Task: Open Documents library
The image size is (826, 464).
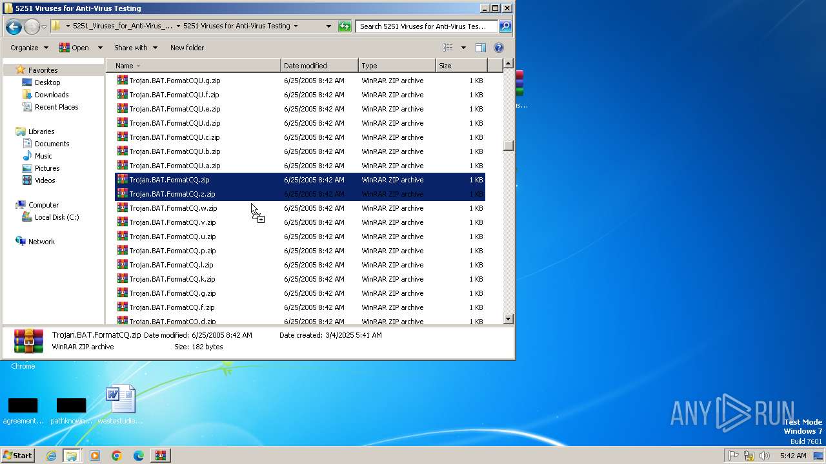Action: [52, 144]
